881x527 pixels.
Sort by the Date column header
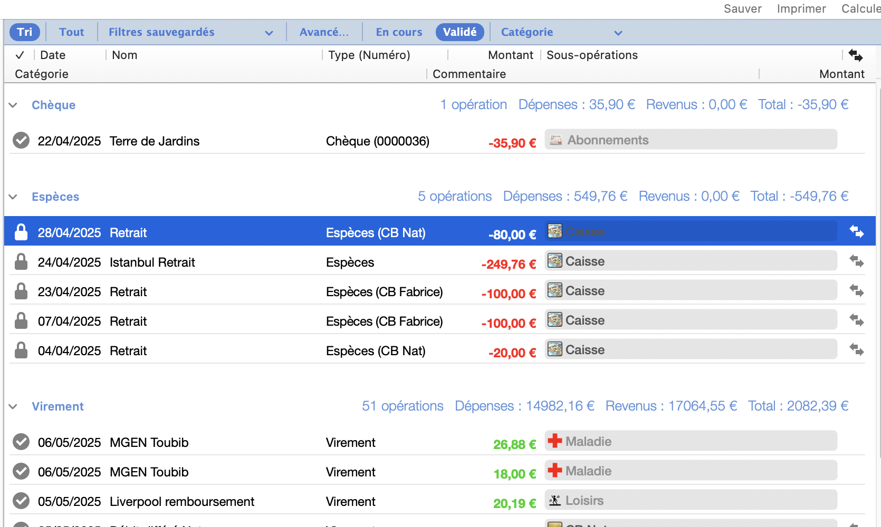53,55
